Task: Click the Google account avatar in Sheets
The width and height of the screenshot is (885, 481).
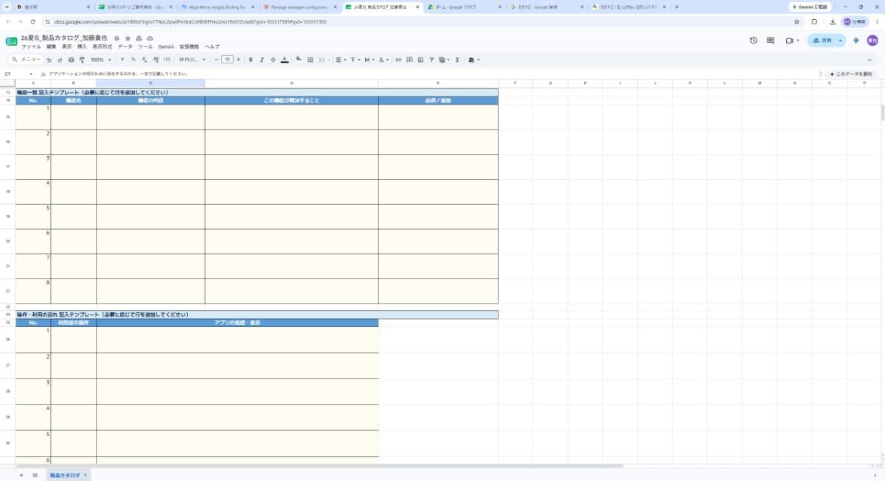Action: pyautogui.click(x=872, y=41)
